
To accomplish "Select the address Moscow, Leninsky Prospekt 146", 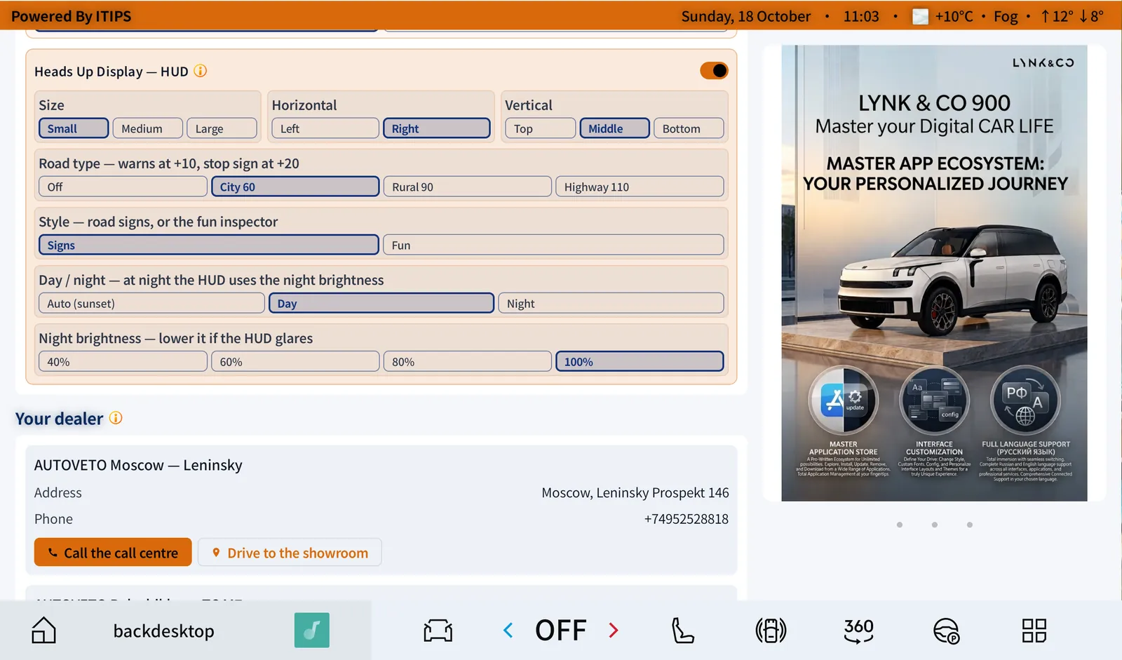I will (635, 493).
